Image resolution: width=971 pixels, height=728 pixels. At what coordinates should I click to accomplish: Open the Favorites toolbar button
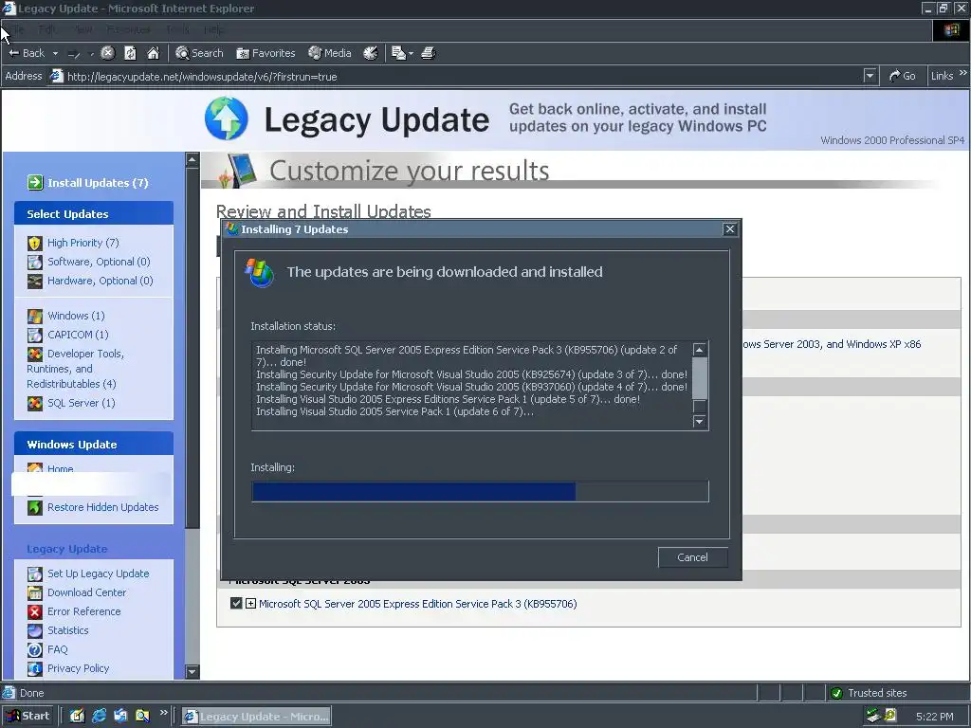tap(266, 53)
